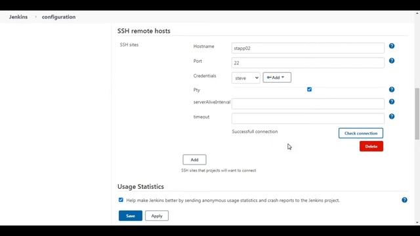420x236 pixels.
Task: Click the 'SSH sites' label
Action: 129,45
